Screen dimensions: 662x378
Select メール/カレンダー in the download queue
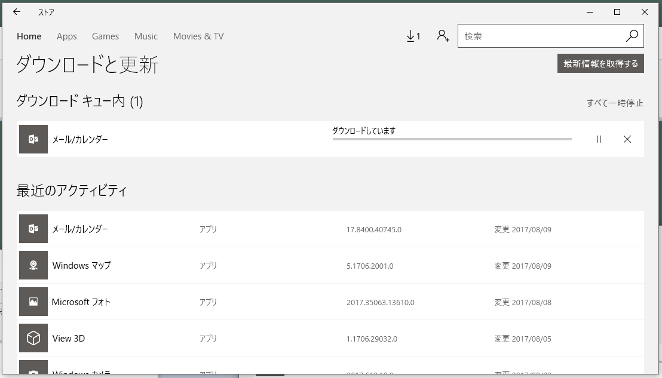80,139
